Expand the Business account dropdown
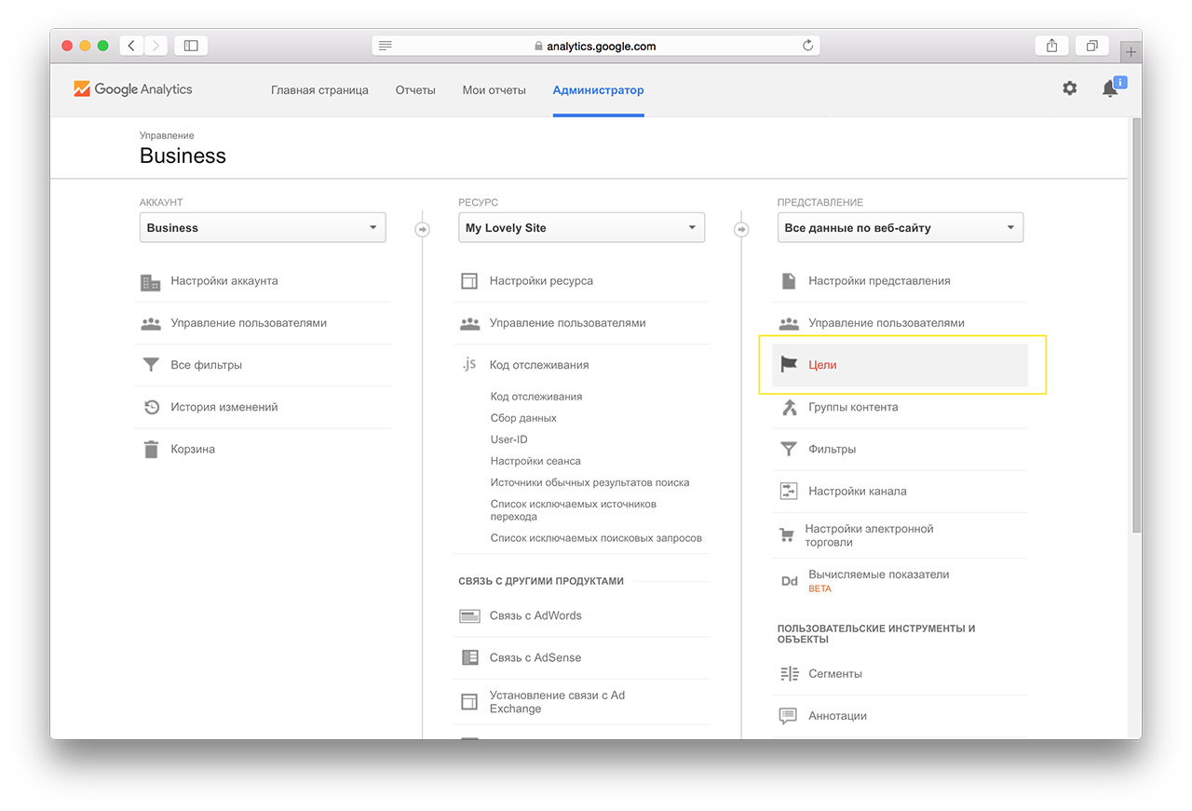 pos(263,228)
